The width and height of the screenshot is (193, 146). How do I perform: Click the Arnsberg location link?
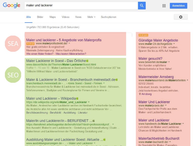146,94
